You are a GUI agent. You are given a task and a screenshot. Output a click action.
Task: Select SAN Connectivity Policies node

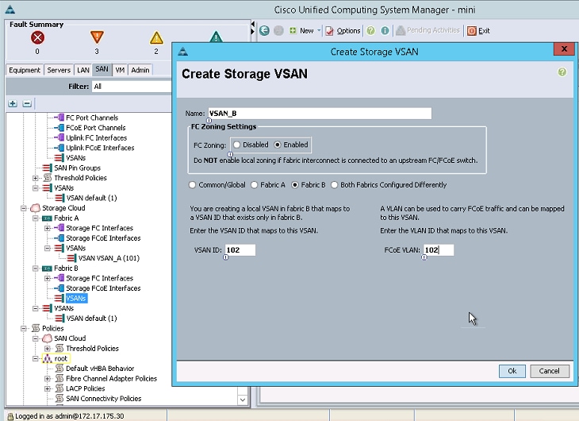point(103,399)
